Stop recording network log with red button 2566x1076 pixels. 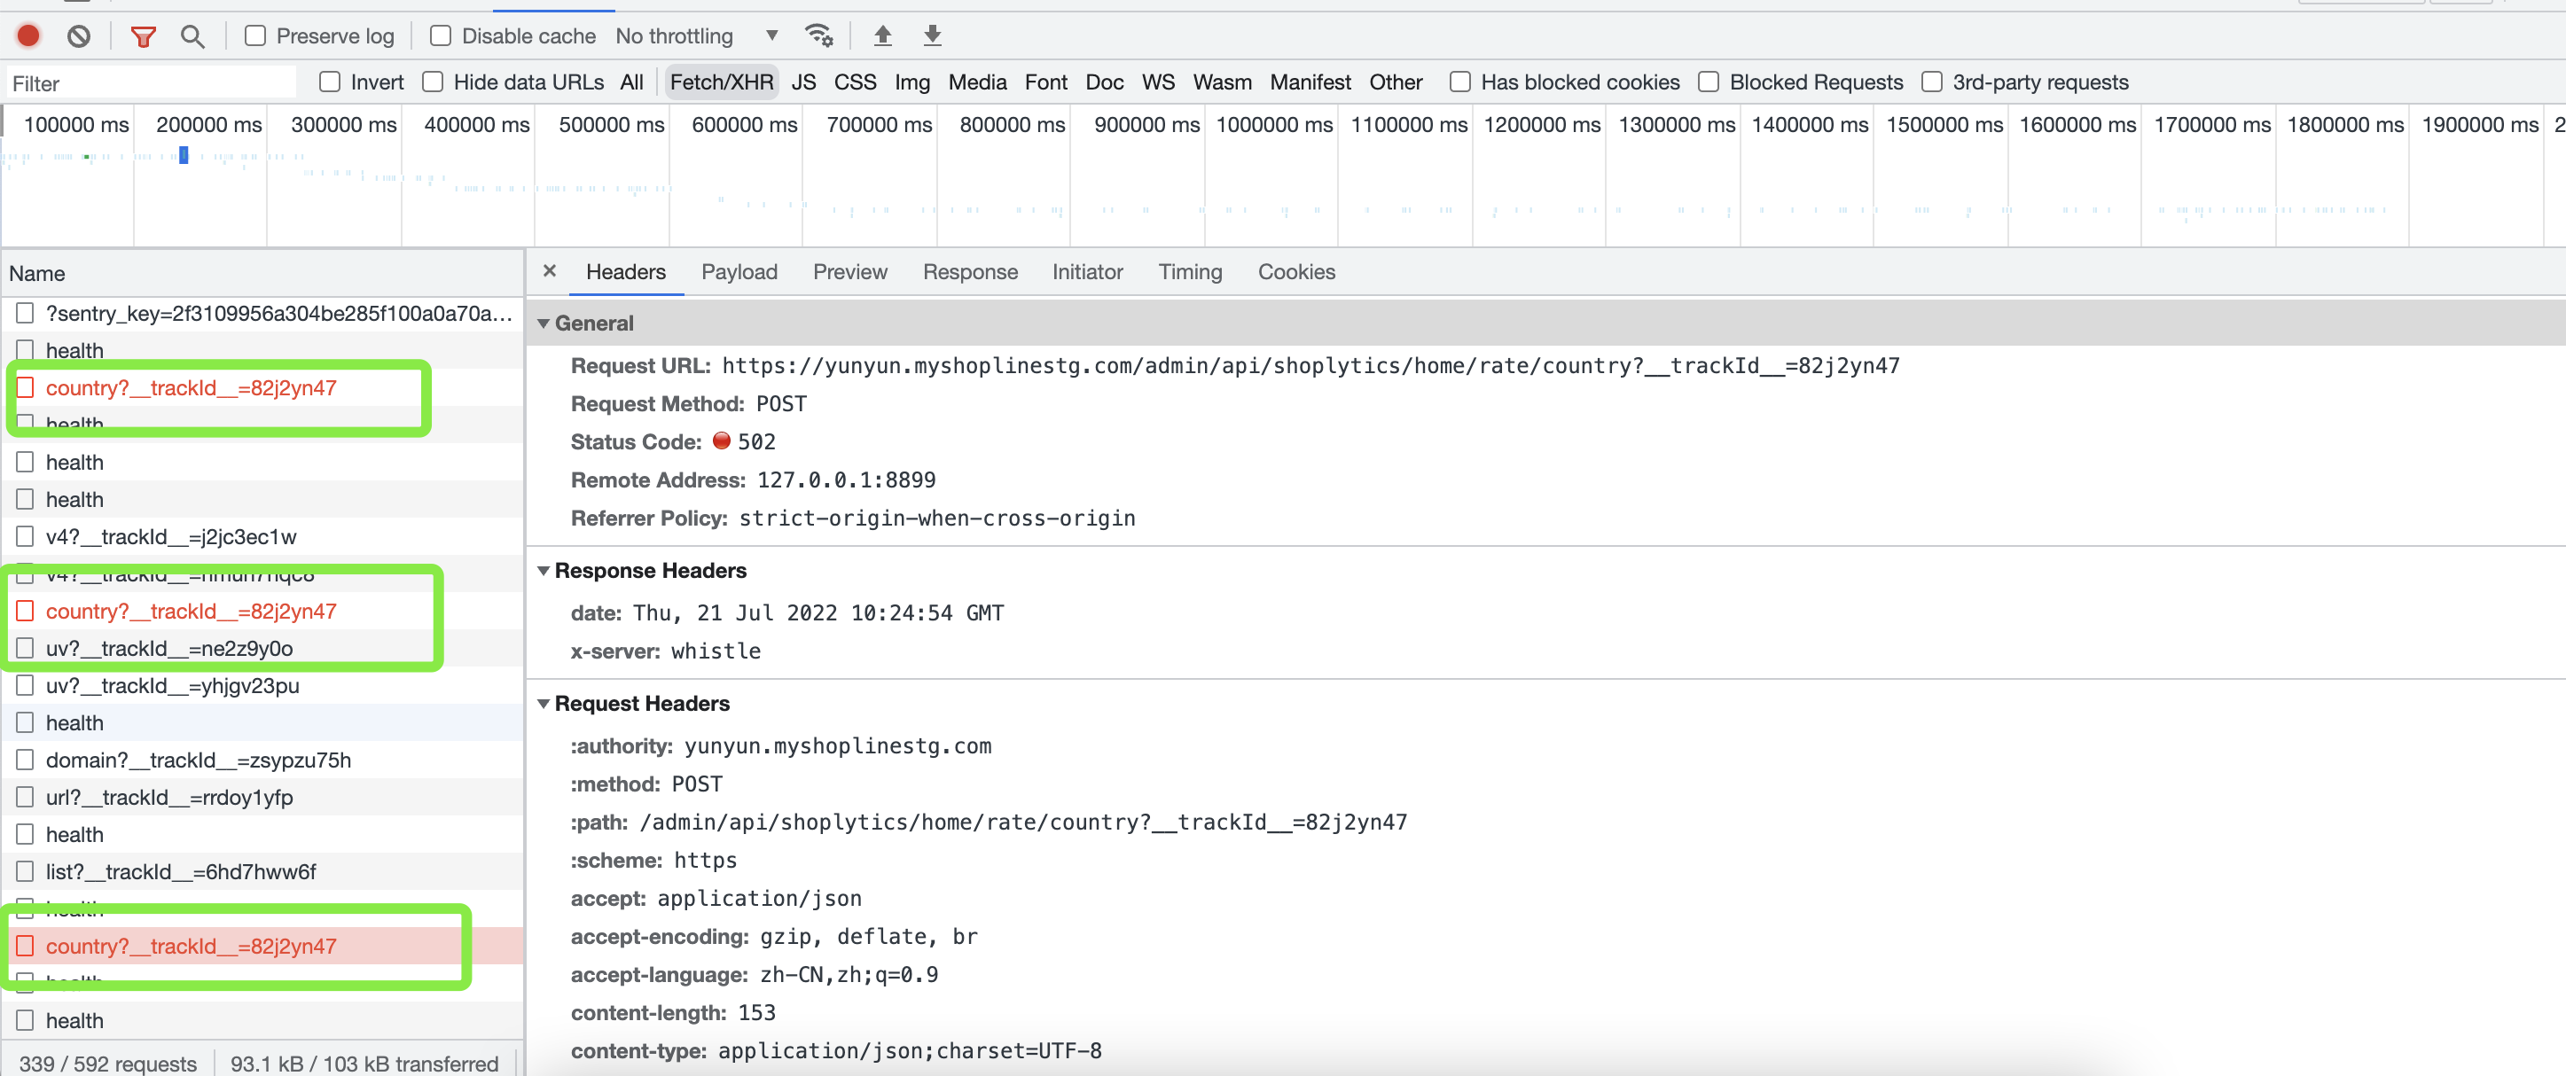29,37
